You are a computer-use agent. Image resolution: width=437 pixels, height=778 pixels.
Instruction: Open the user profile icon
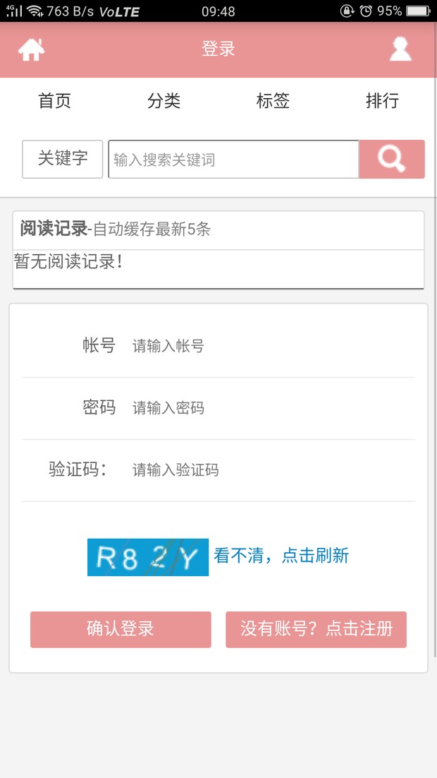[400, 49]
